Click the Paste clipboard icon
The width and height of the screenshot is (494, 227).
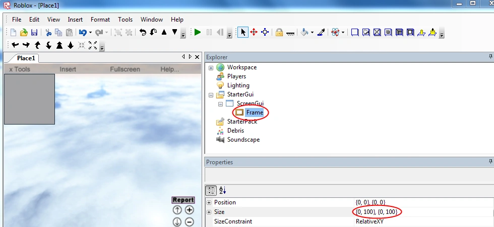click(x=70, y=32)
